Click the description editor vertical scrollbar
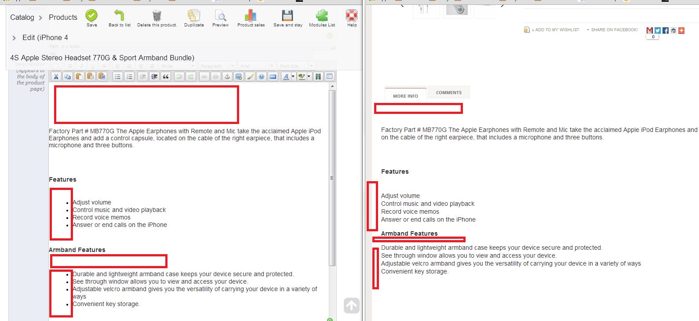The height and width of the screenshot is (321, 699). [332, 178]
